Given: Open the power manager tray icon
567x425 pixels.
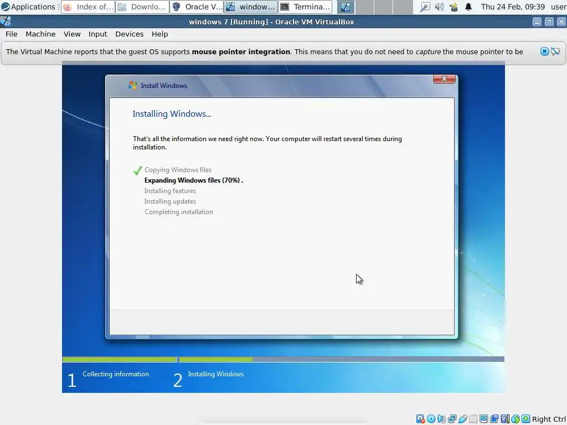Looking at the screenshot, I should click(454, 7).
